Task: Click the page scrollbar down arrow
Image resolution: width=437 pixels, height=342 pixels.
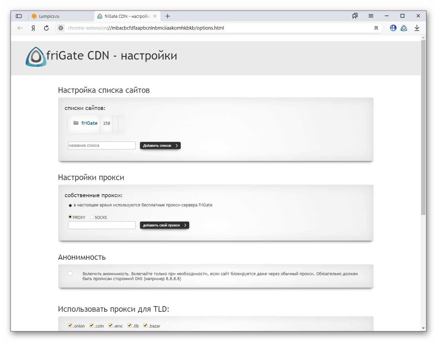Action: (x=424, y=328)
